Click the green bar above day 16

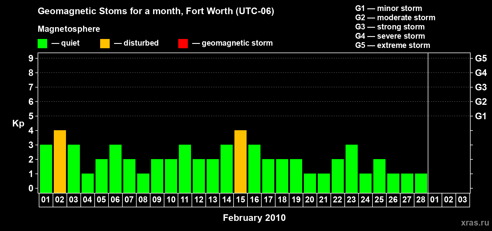(x=254, y=169)
